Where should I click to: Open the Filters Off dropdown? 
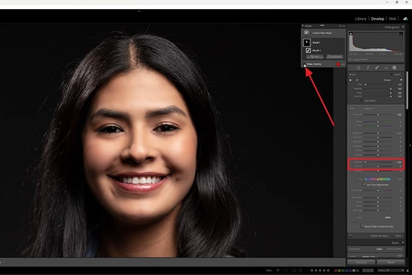coord(391,270)
